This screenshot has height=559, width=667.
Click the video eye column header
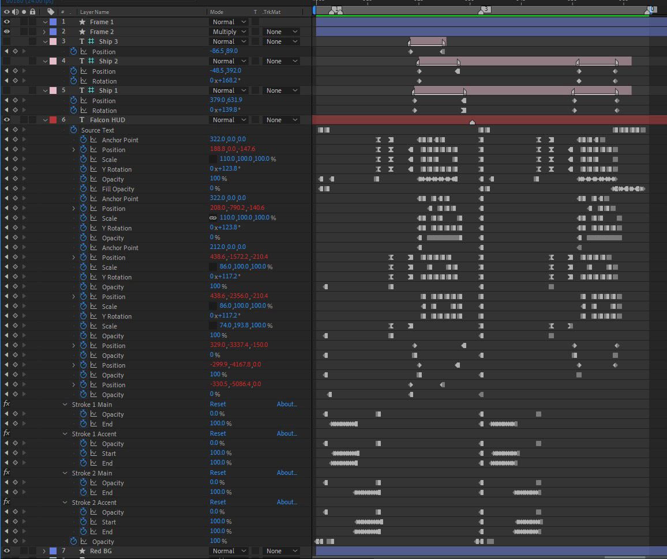pos(6,12)
